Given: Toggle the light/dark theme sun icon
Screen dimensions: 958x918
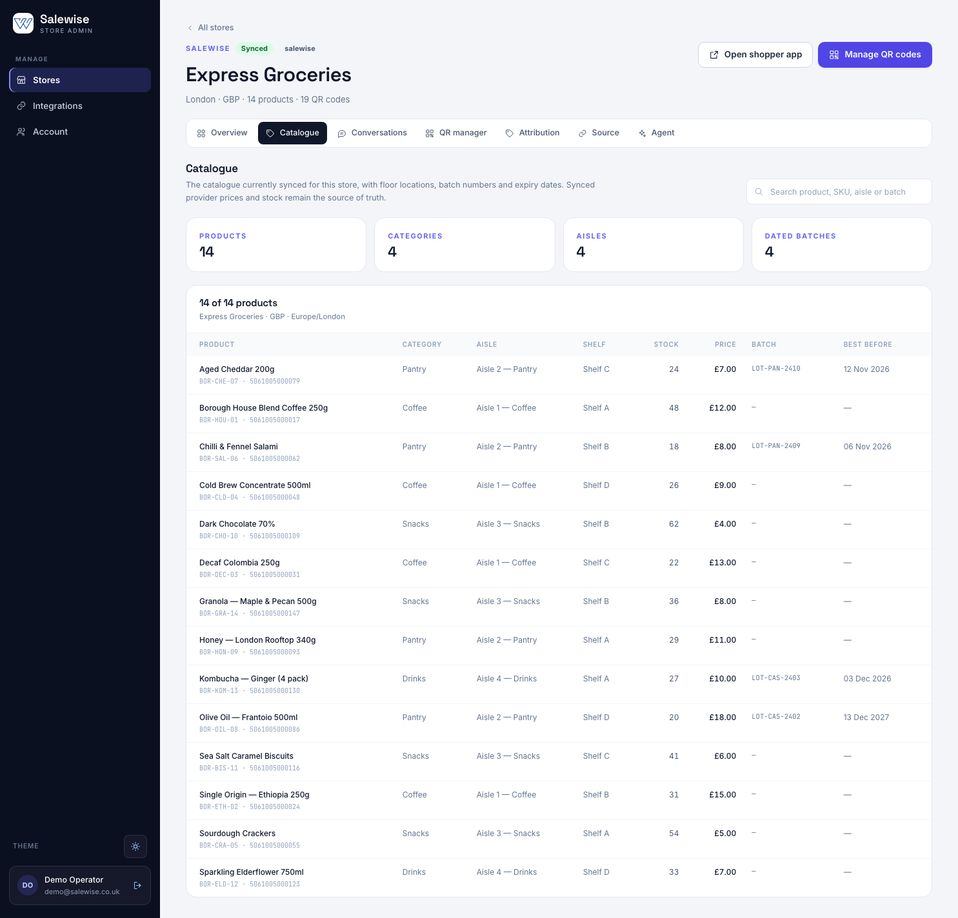Looking at the screenshot, I should tap(135, 846).
